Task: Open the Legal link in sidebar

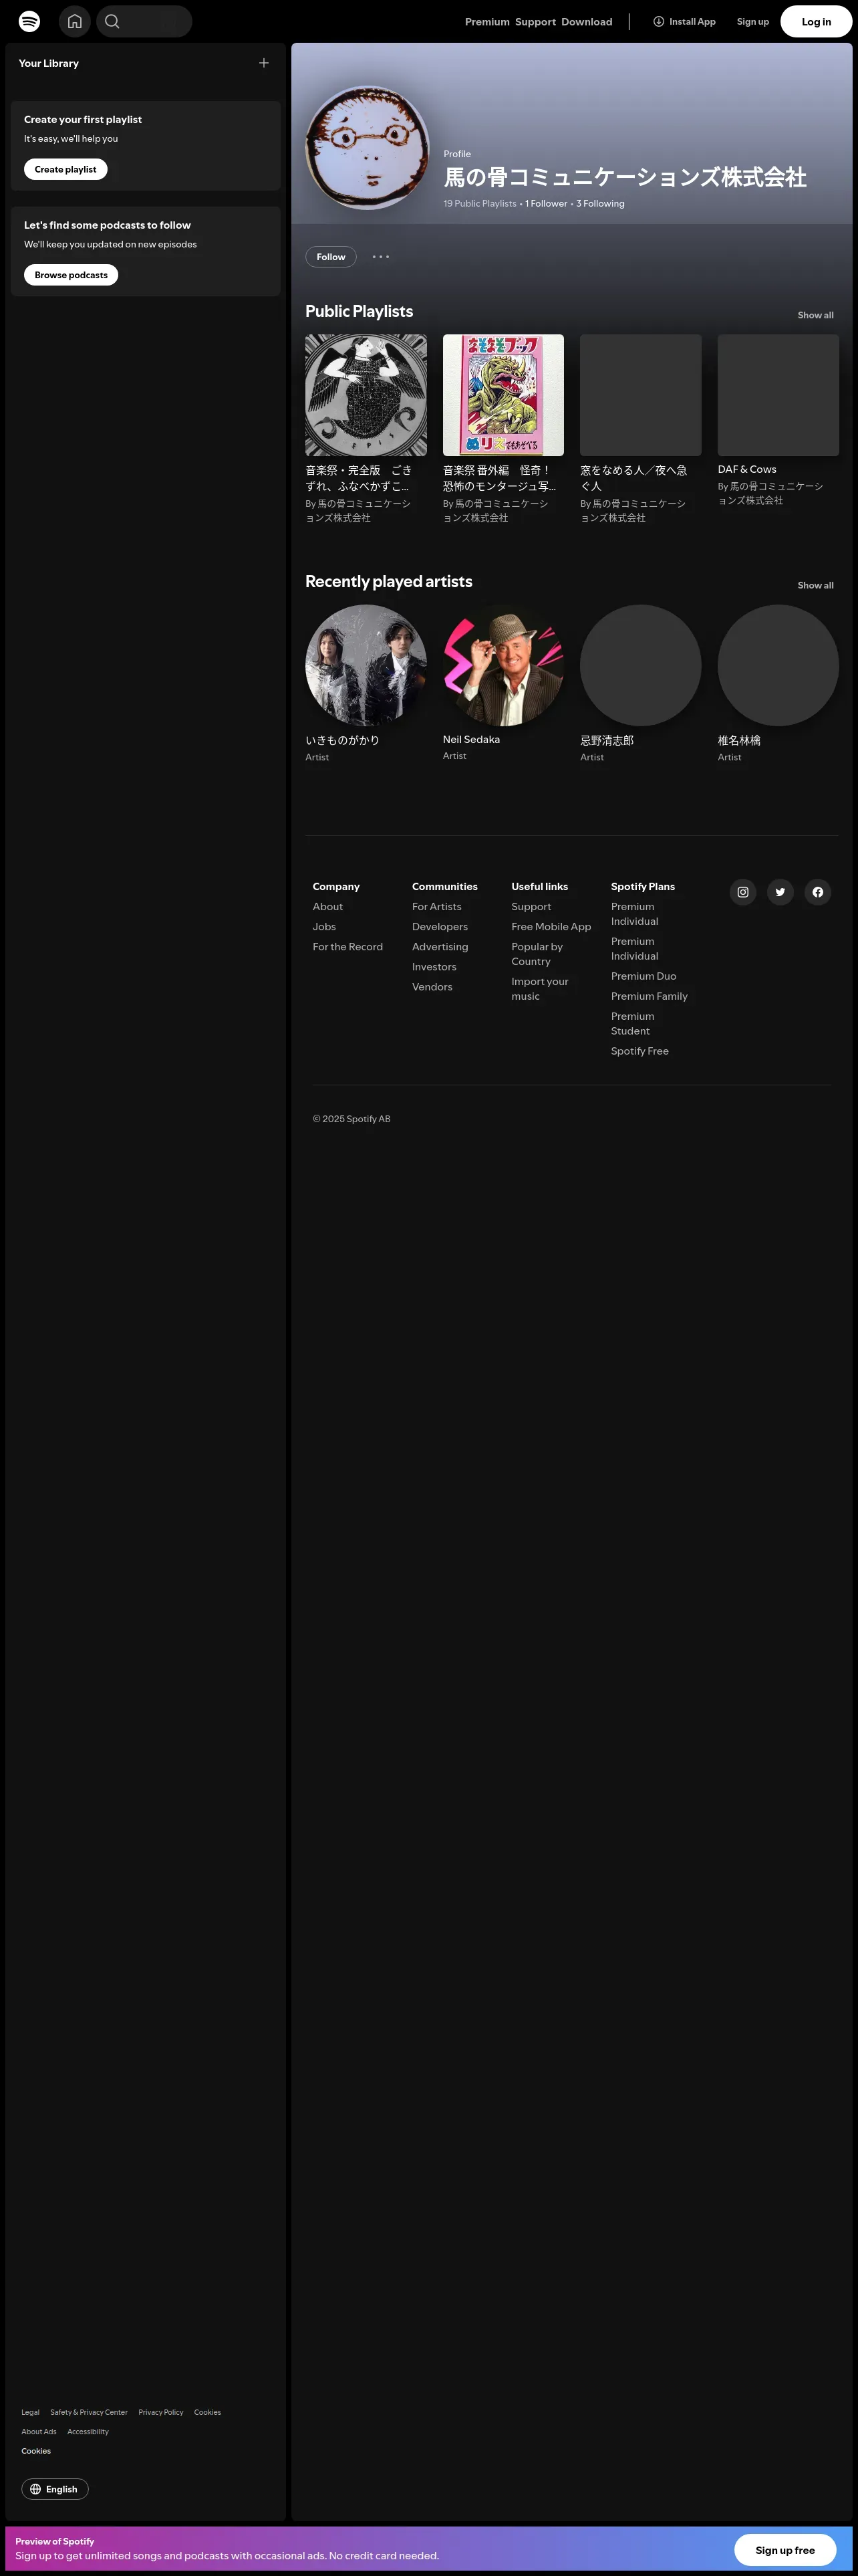Action: point(31,2412)
